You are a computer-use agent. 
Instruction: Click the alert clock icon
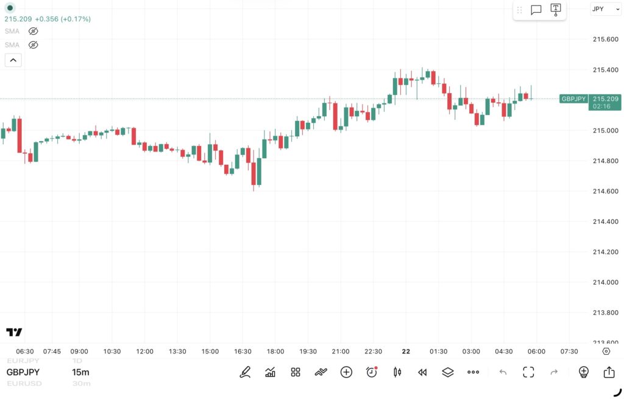point(372,372)
